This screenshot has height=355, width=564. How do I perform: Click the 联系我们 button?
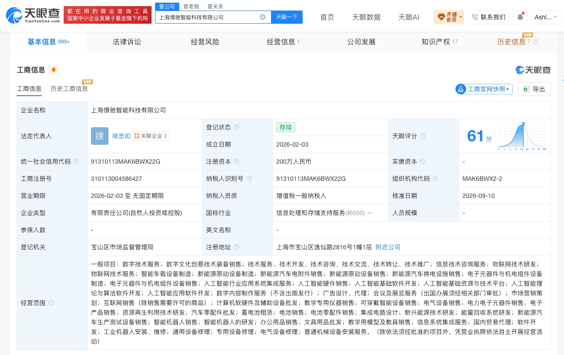488,17
